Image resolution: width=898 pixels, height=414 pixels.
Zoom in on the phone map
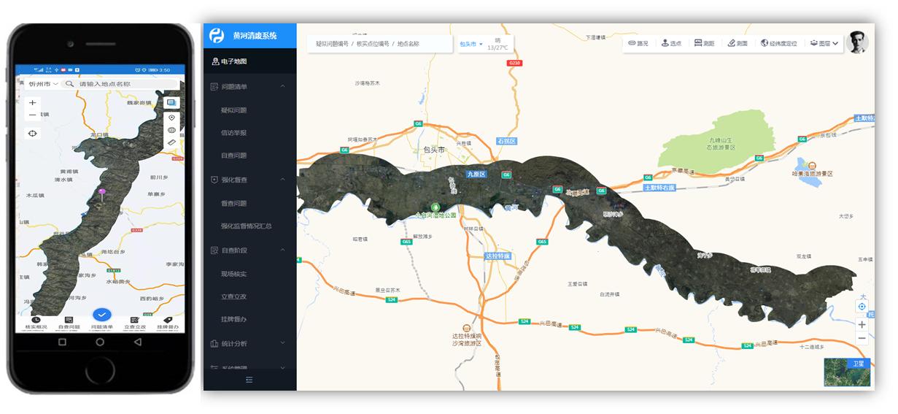tap(32, 102)
